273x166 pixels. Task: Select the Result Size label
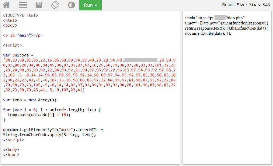[234, 5]
